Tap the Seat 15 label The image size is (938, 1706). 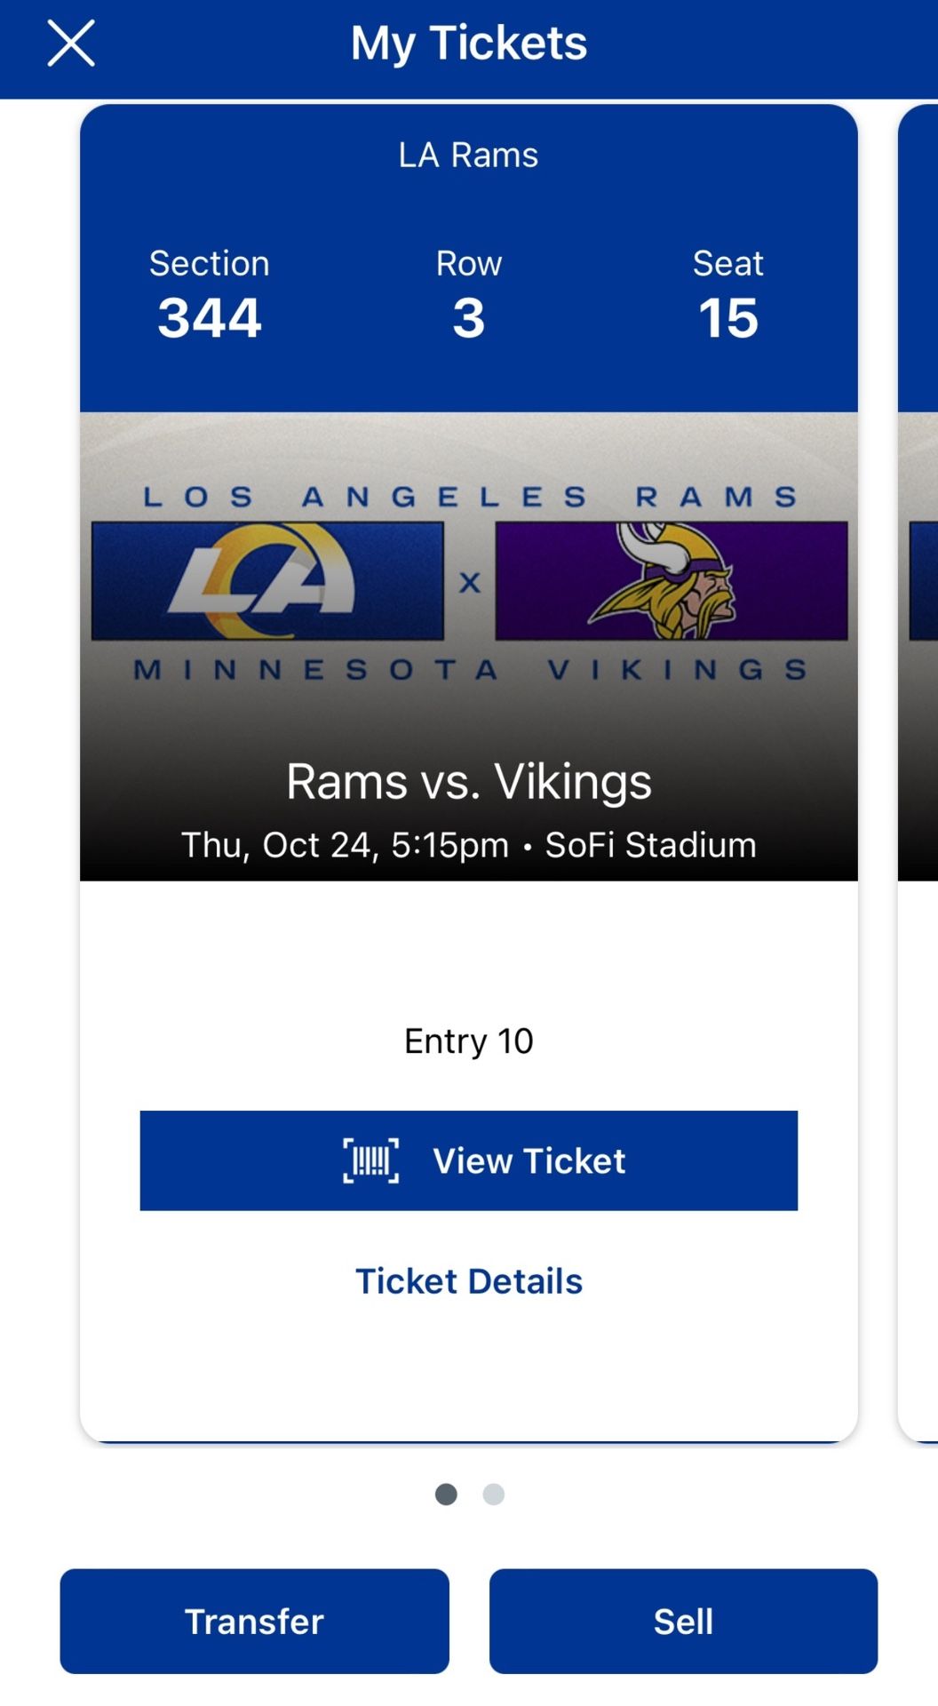pos(728,298)
